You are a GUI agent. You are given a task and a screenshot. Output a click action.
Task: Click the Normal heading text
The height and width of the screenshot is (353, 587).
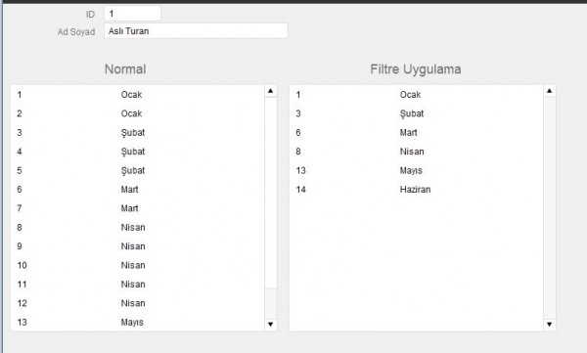(x=125, y=69)
